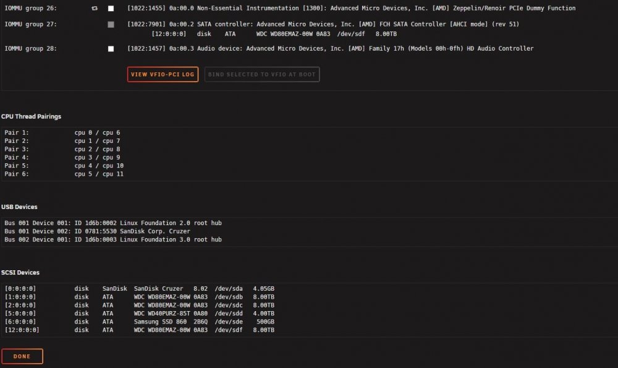Click the CPU Thread Pairings heading

click(x=31, y=116)
